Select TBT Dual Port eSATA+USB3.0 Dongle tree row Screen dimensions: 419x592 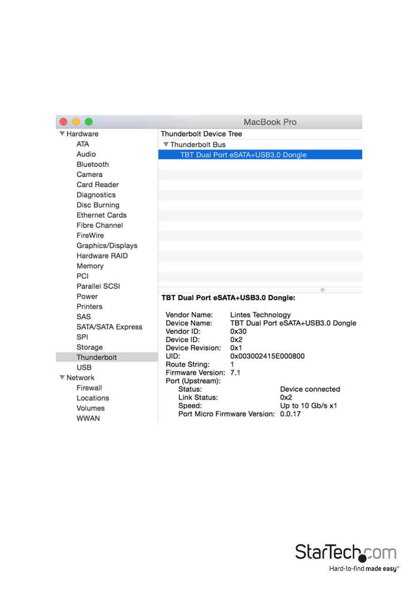click(260, 154)
